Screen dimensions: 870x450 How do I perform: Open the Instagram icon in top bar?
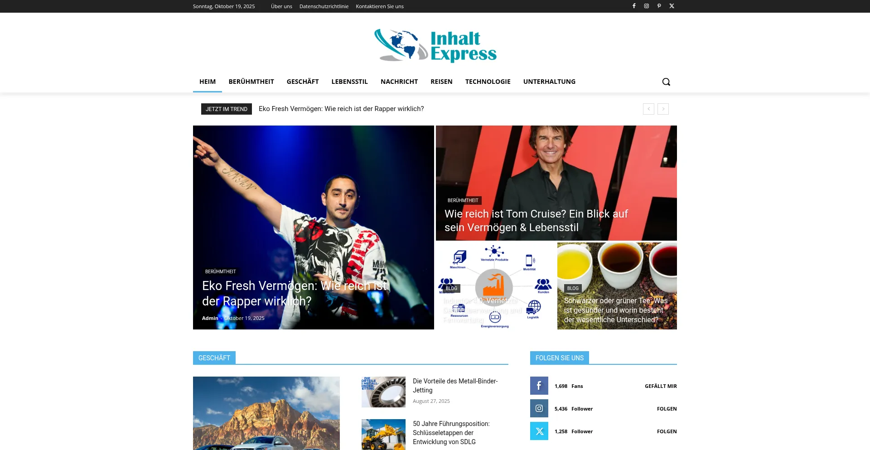coord(647,6)
